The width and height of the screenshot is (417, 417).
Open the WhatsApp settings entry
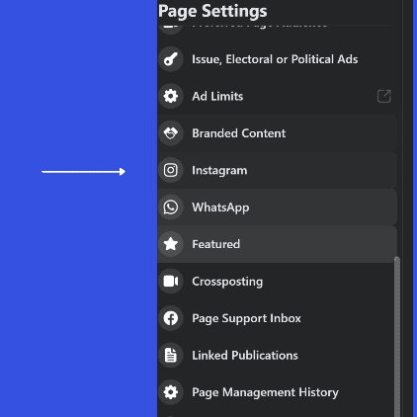(x=277, y=208)
